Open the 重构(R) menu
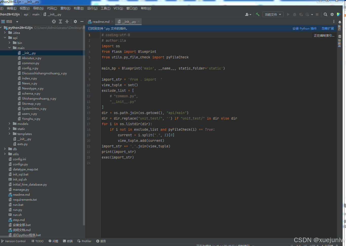This screenshot has width=346, height=246. click(65, 8)
